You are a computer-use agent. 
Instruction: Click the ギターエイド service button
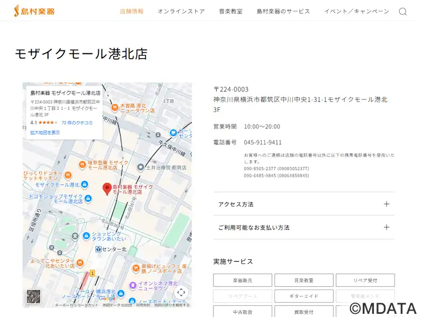(x=304, y=296)
